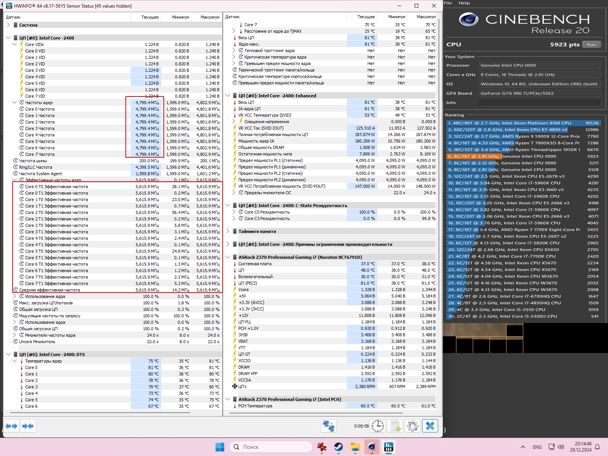This screenshot has height=456, width=608.
Task: Open the Windows Start menu
Action: (220, 447)
